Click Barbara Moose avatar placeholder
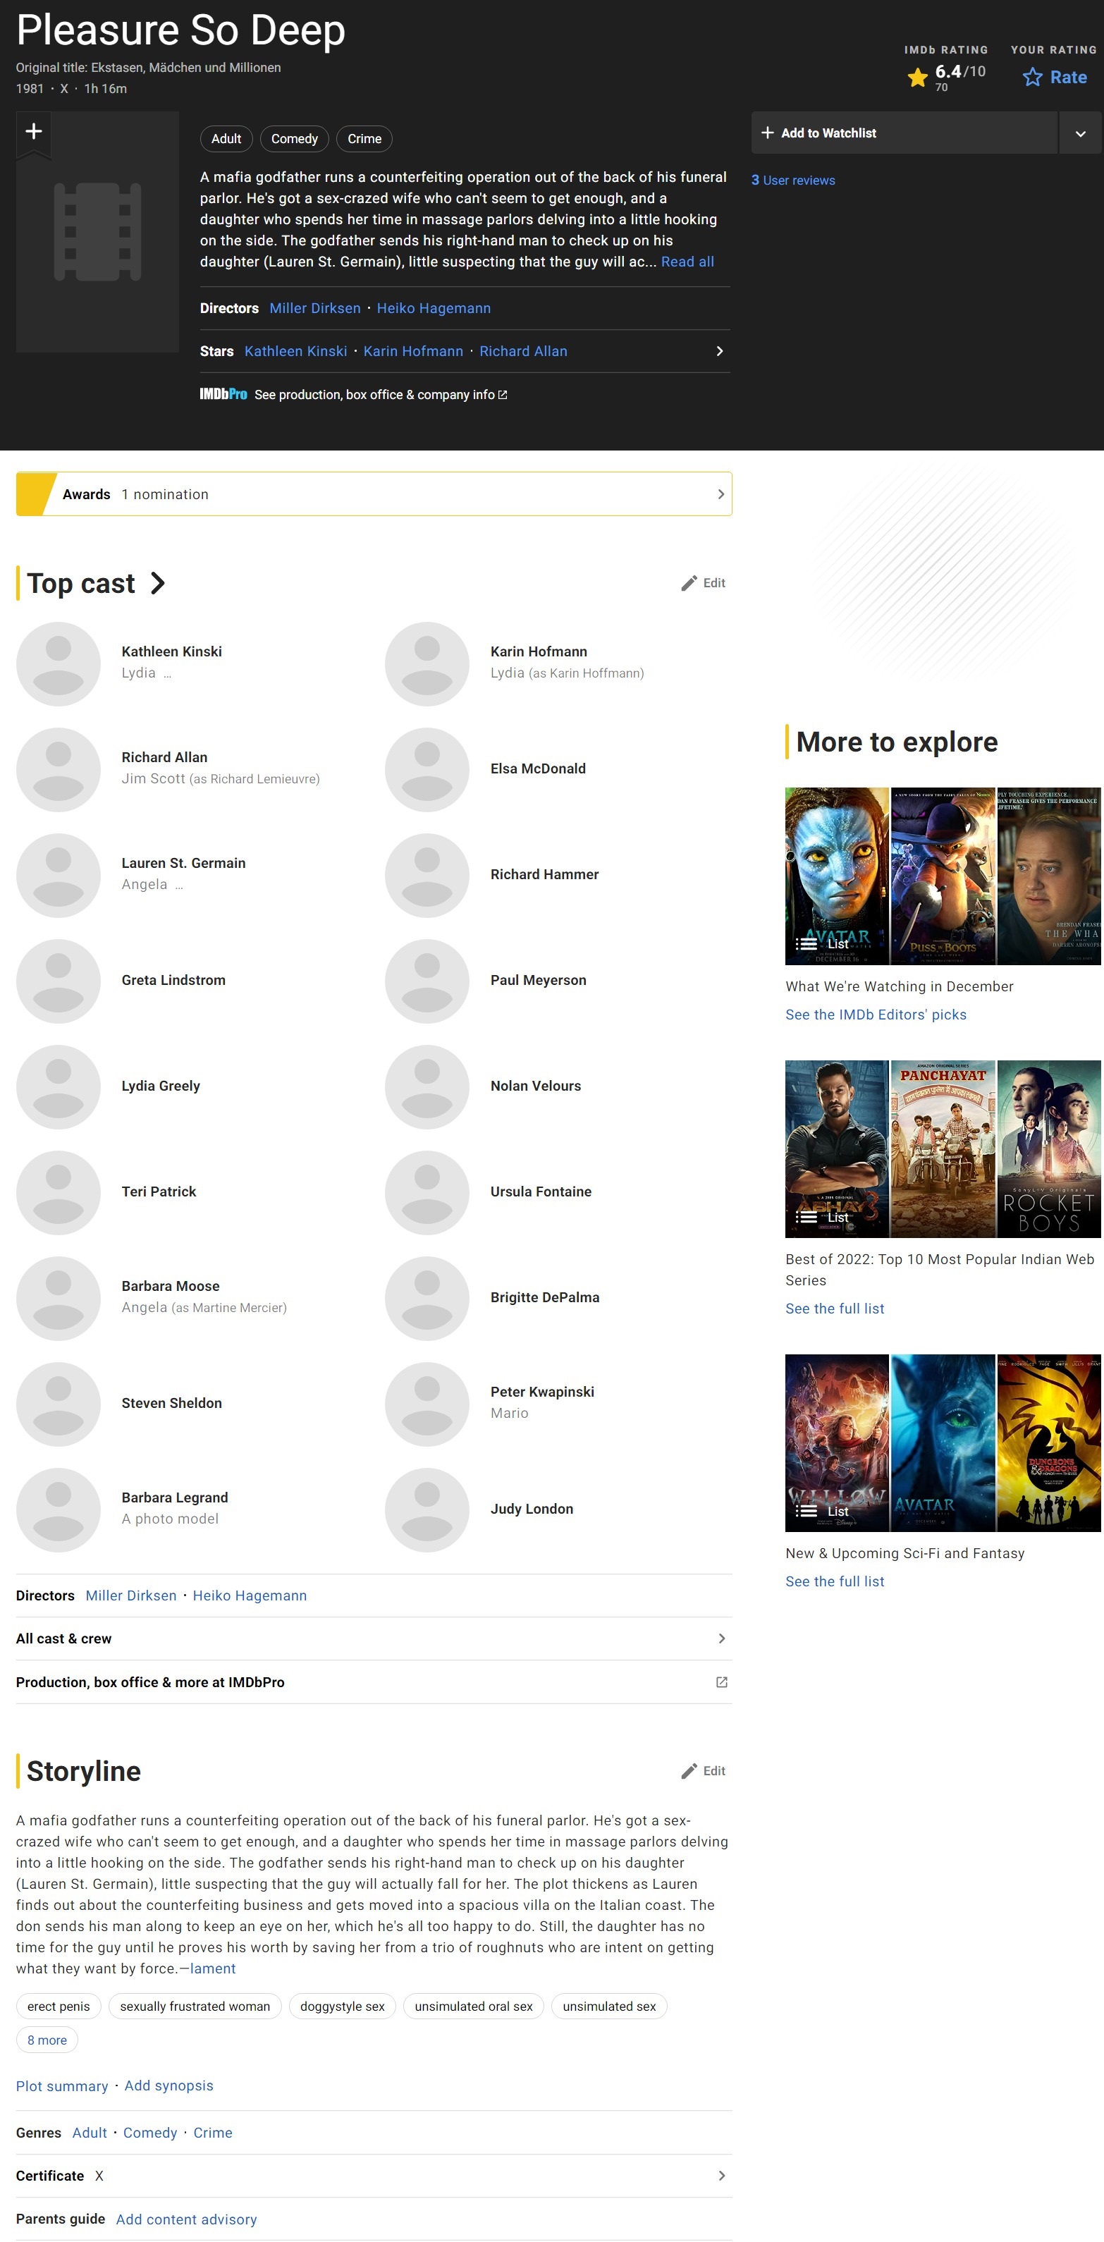This screenshot has width=1104, height=2242. pos(59,1298)
